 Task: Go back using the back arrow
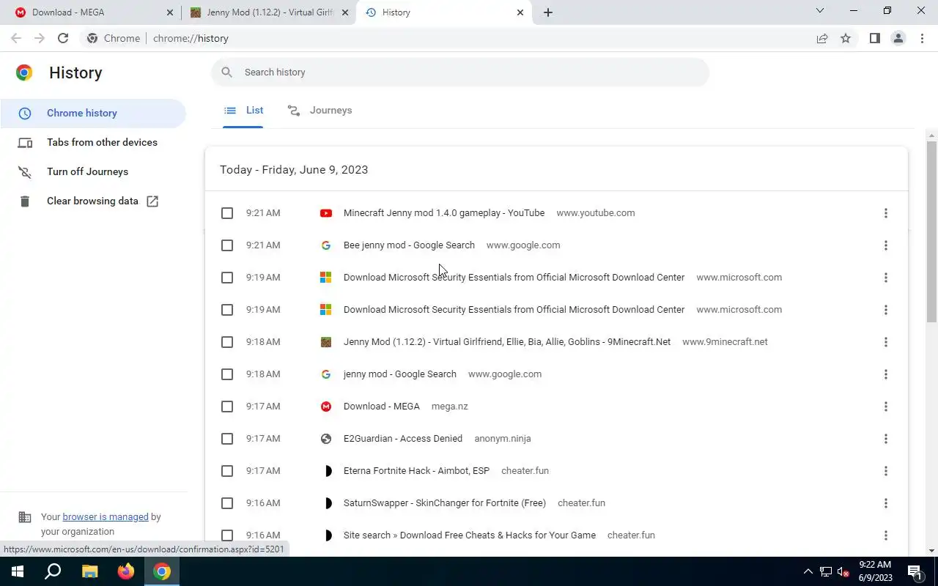(16, 38)
